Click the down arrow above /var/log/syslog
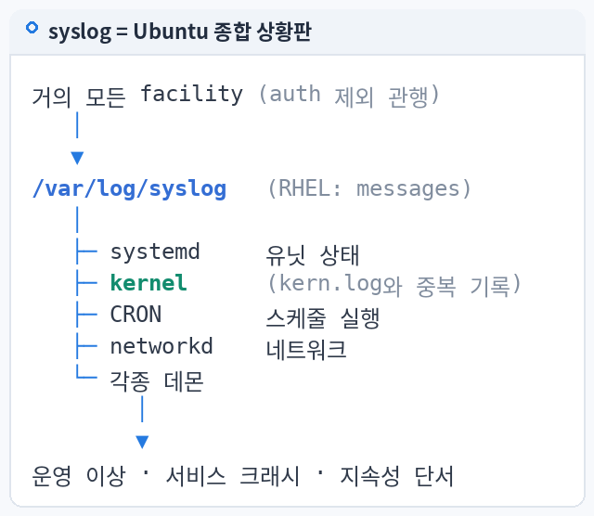594x516 pixels. click(x=77, y=158)
